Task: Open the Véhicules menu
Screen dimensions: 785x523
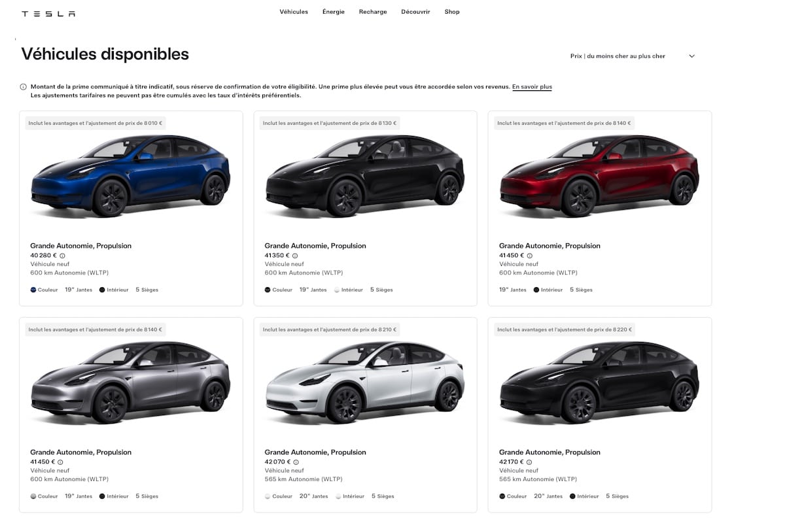Action: click(294, 12)
